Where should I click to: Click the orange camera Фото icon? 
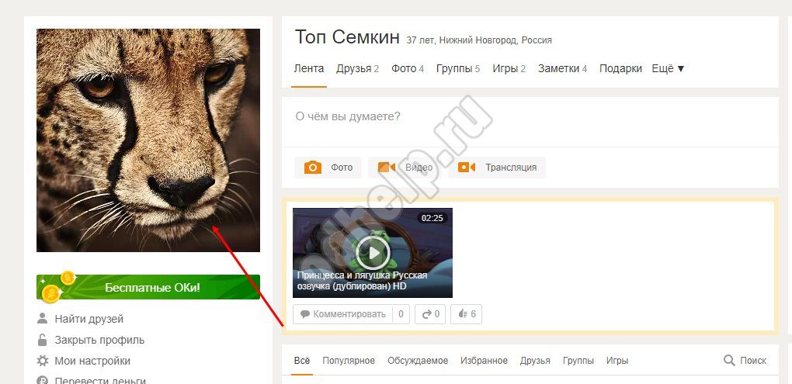[x=313, y=167]
